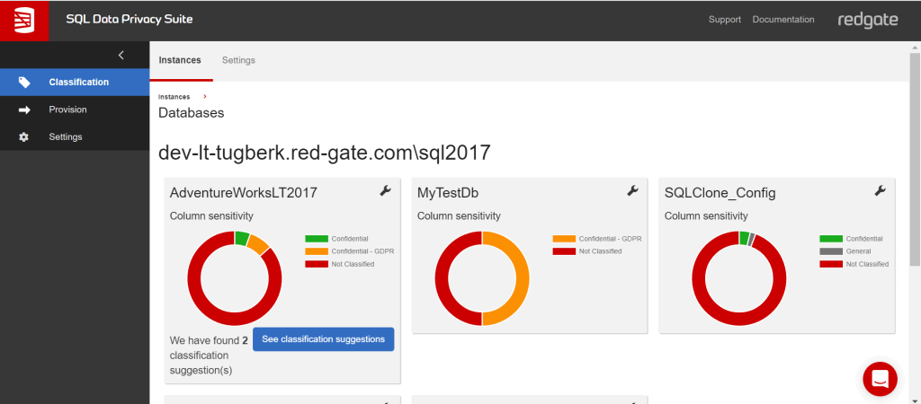This screenshot has width=921, height=404.
Task: Switch to the Settings tab beside Instances
Action: coord(238,60)
